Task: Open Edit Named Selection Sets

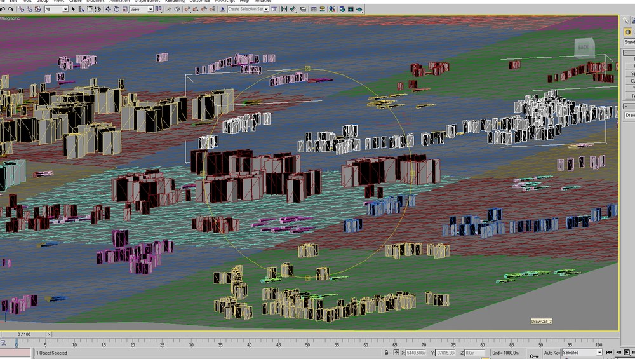Action: pos(222,9)
